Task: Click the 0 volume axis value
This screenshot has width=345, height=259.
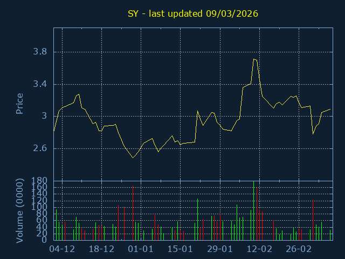Action: [x=44, y=240]
